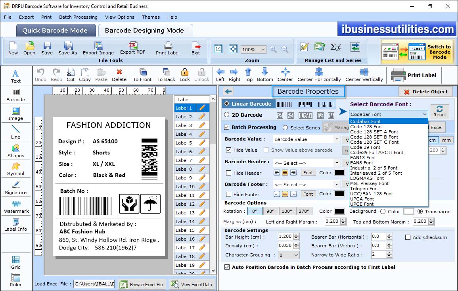Screen dimensions: 458x291
Task: Open the Shapes tool
Action: [16, 151]
